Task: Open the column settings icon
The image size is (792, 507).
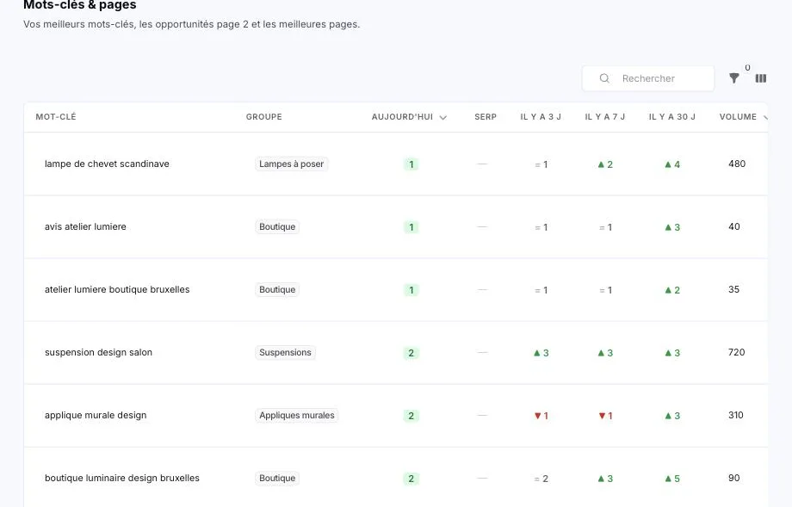Action: coord(761,78)
